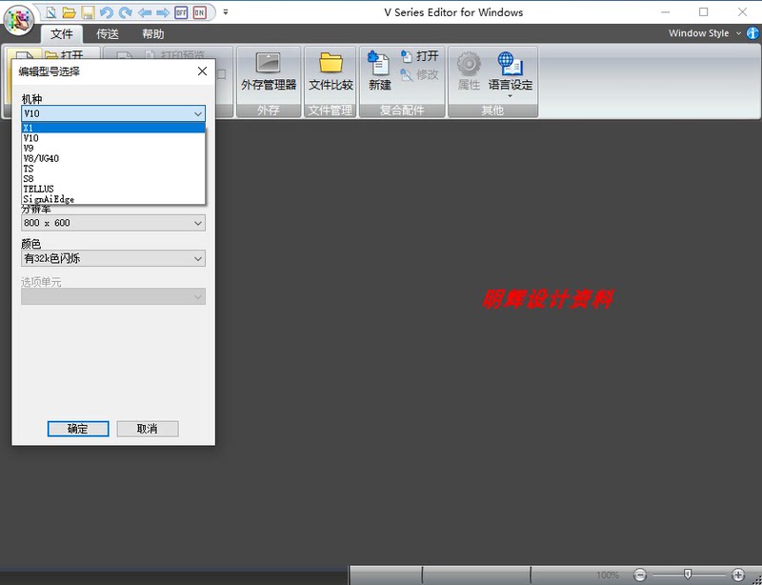This screenshot has width=762, height=585.
Task: Click the redo arrow icon
Action: (125, 12)
